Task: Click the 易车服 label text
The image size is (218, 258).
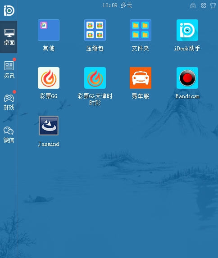Action: (141, 96)
